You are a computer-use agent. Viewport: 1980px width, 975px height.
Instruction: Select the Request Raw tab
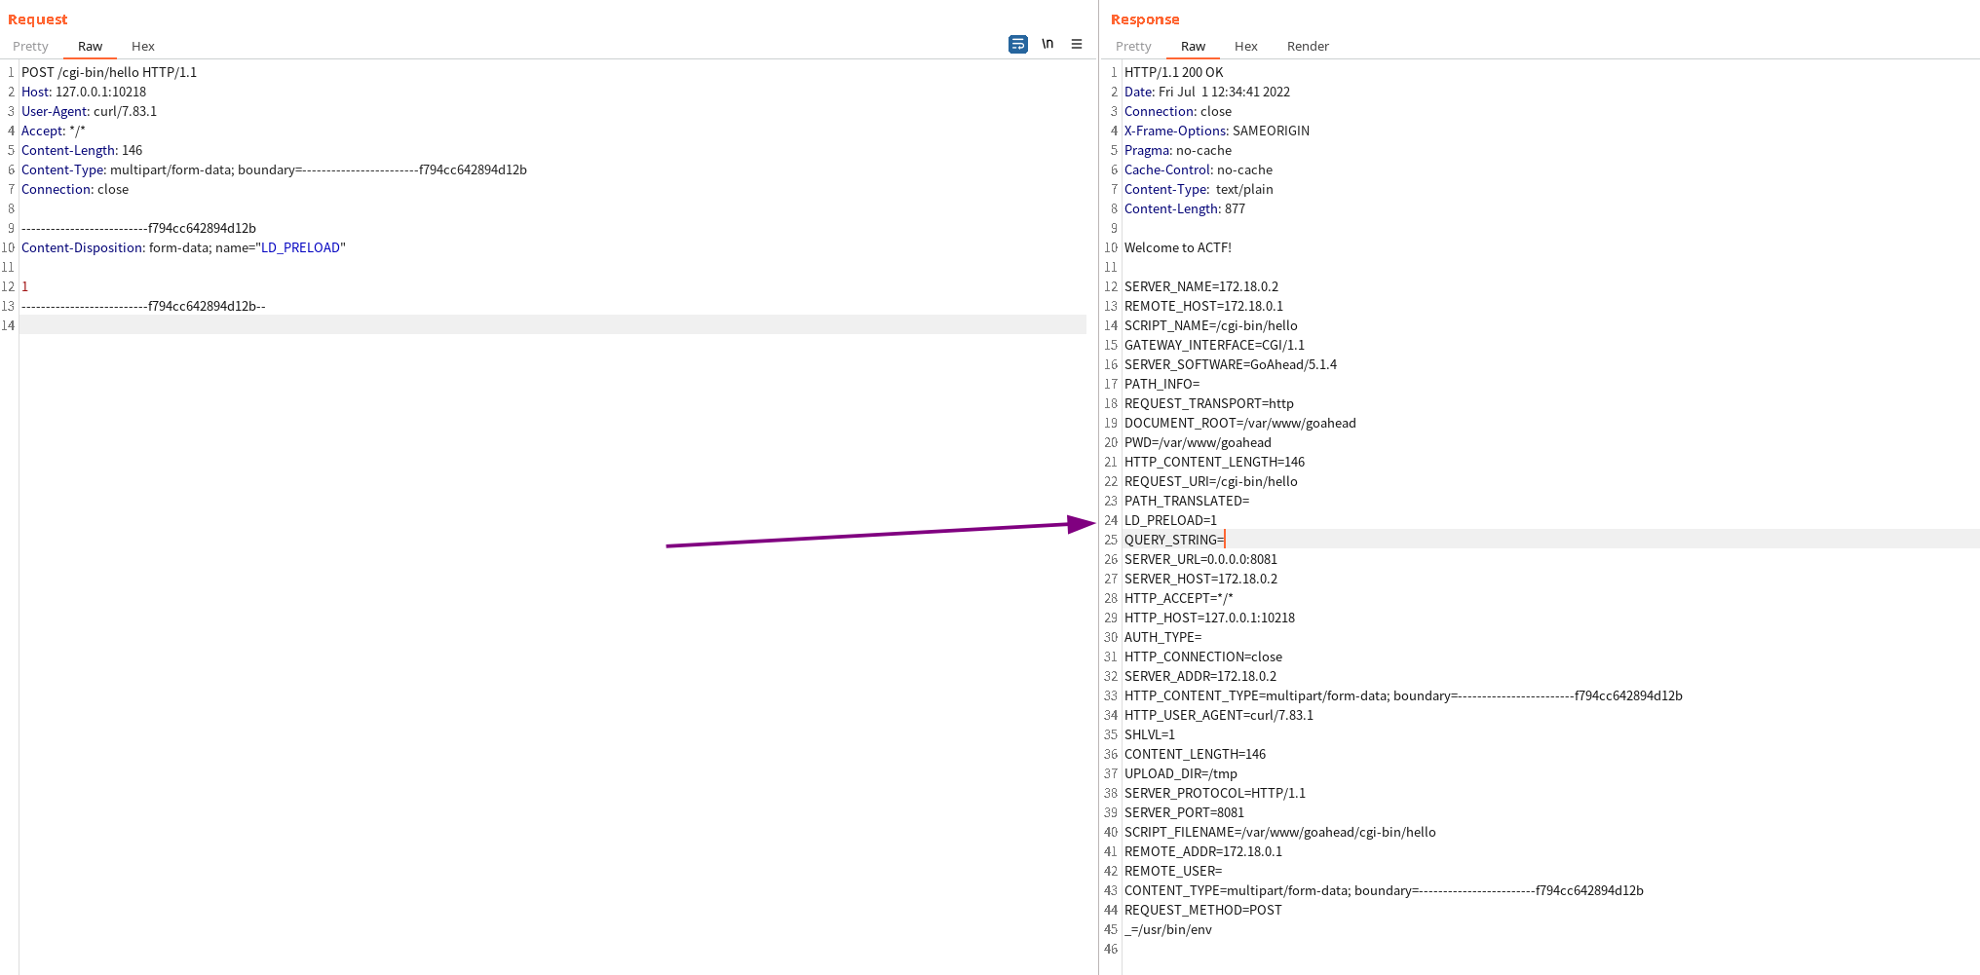click(90, 46)
